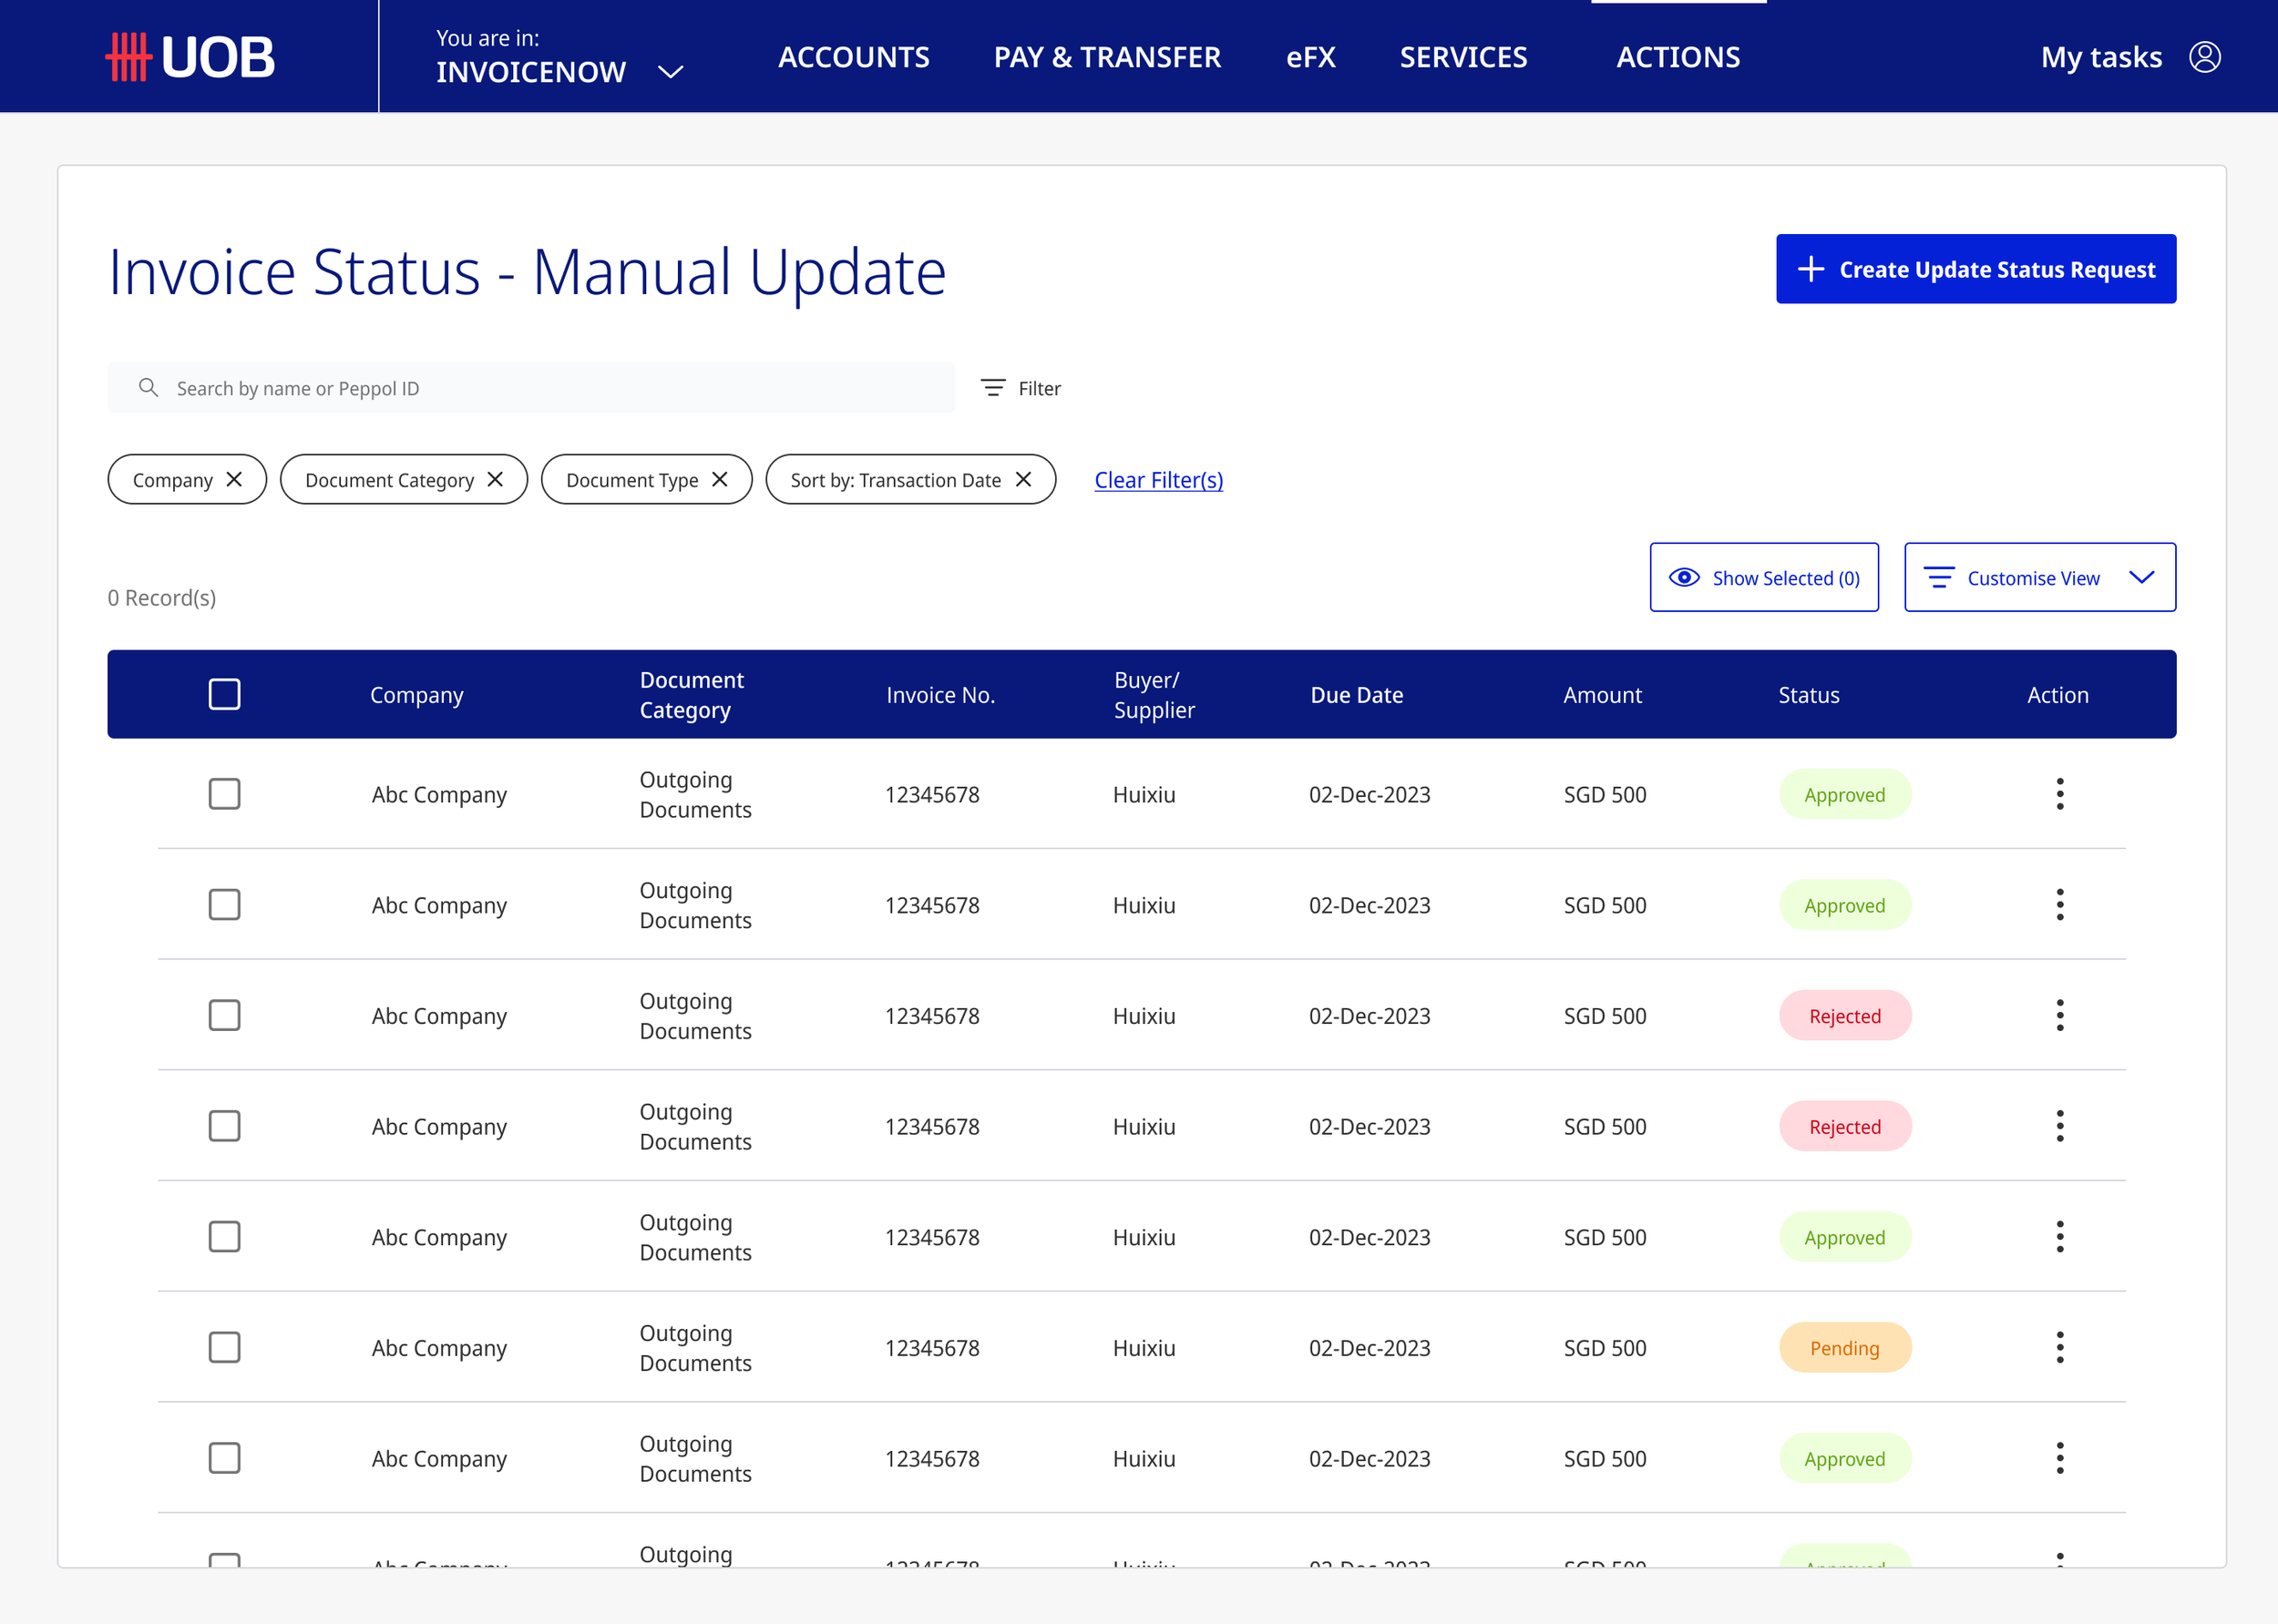Expand the Customise View dropdown arrow
2278x1624 pixels.
[2142, 577]
